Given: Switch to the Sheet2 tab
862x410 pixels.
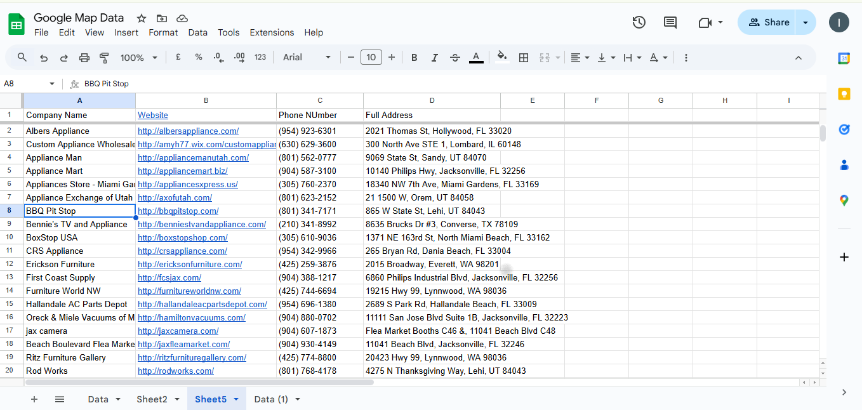Looking at the screenshot, I should pos(152,399).
